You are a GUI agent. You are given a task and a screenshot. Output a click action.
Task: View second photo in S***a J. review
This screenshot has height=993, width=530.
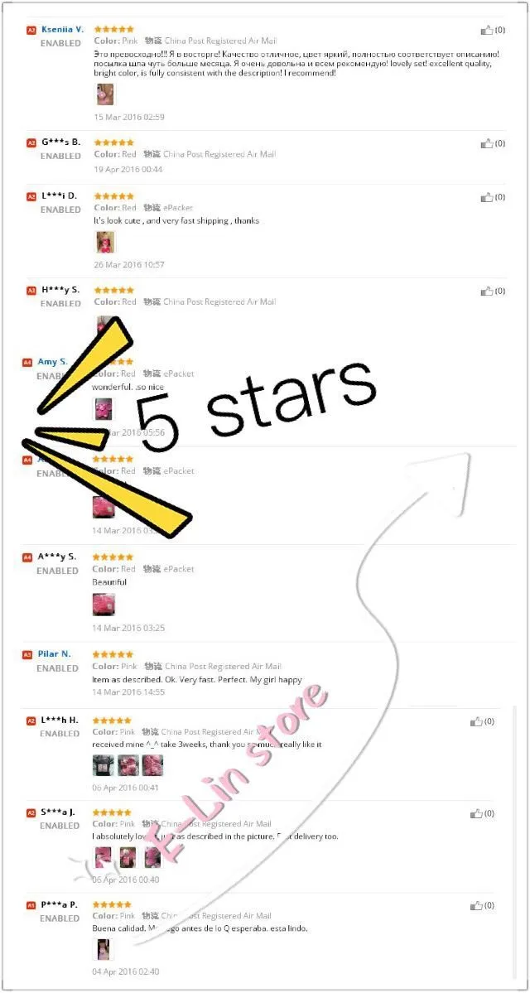point(128,857)
